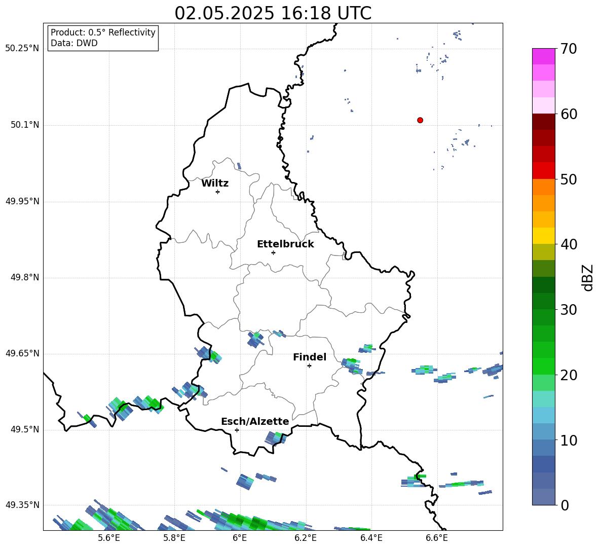The image size is (600, 548).
Task: Click the 50.1°N latitude label
Action: click(x=25, y=125)
